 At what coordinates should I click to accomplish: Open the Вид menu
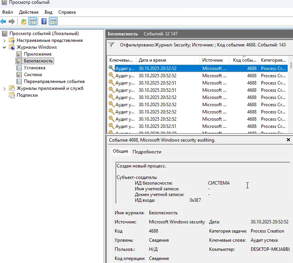tap(48, 12)
